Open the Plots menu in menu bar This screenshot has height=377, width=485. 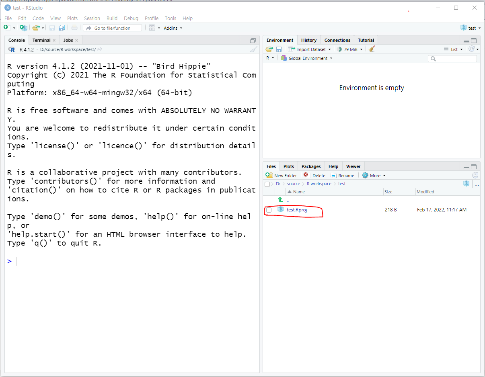[72, 18]
